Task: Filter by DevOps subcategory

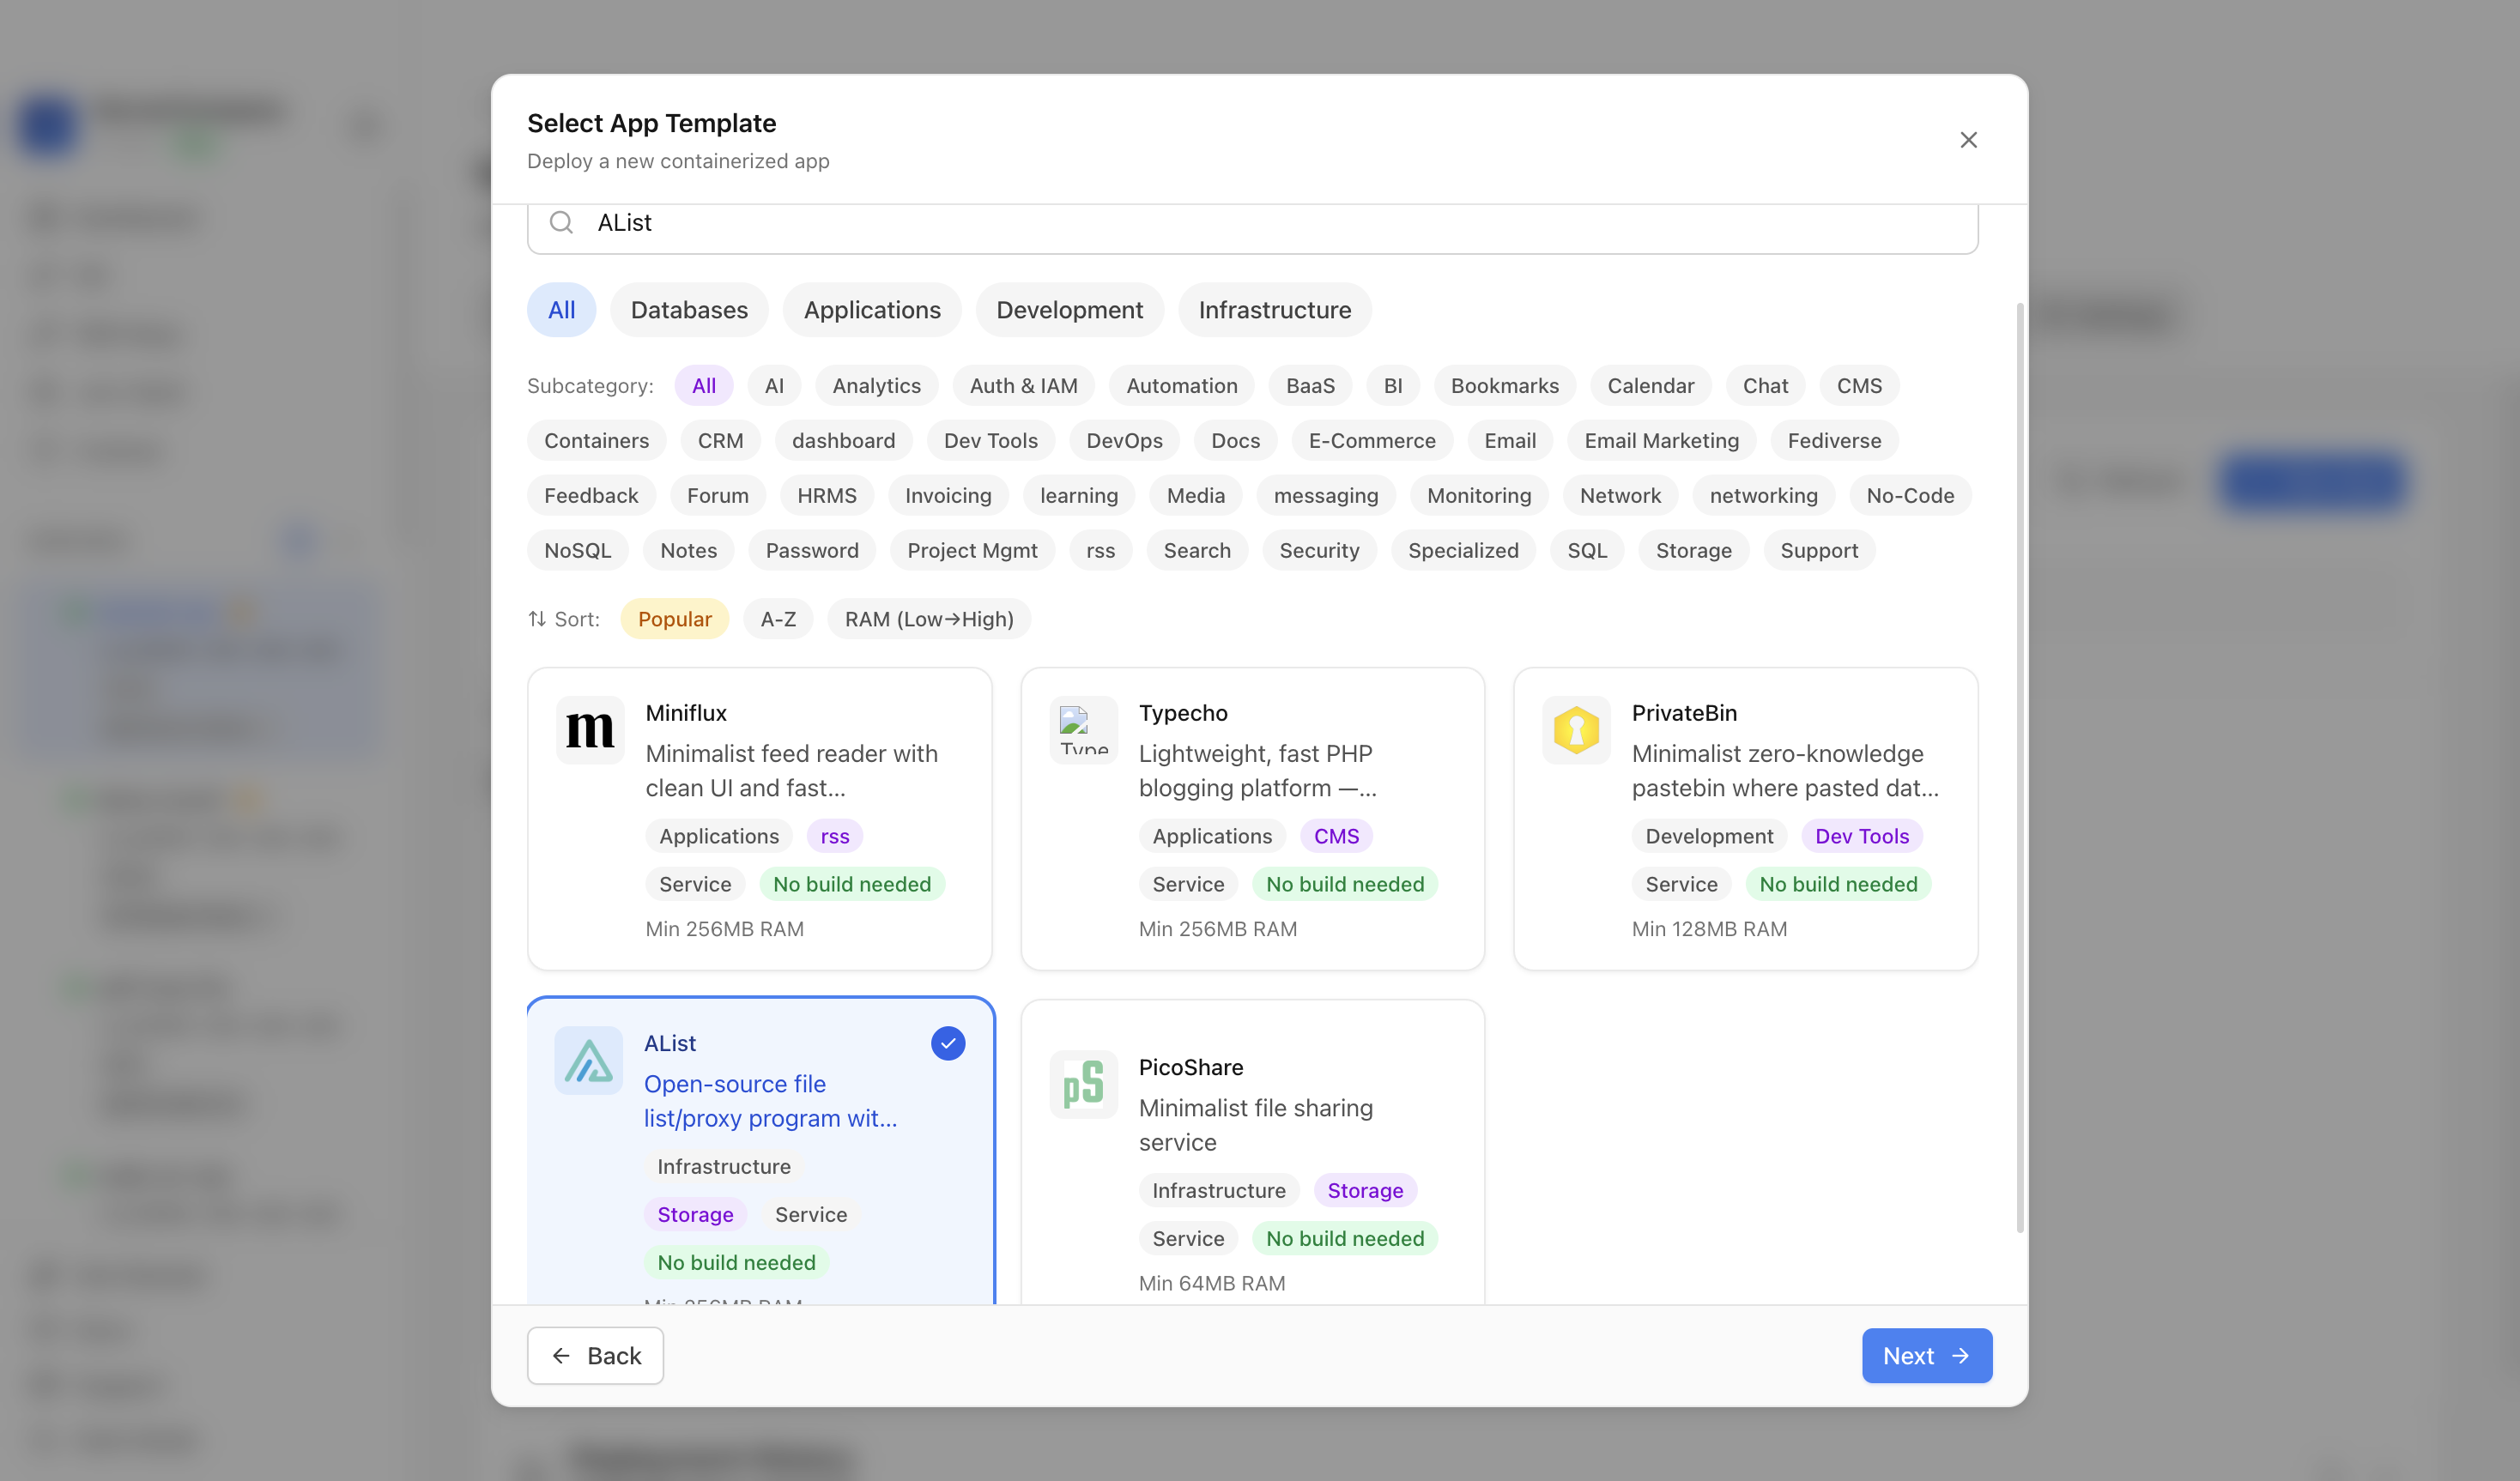Action: [1124, 441]
